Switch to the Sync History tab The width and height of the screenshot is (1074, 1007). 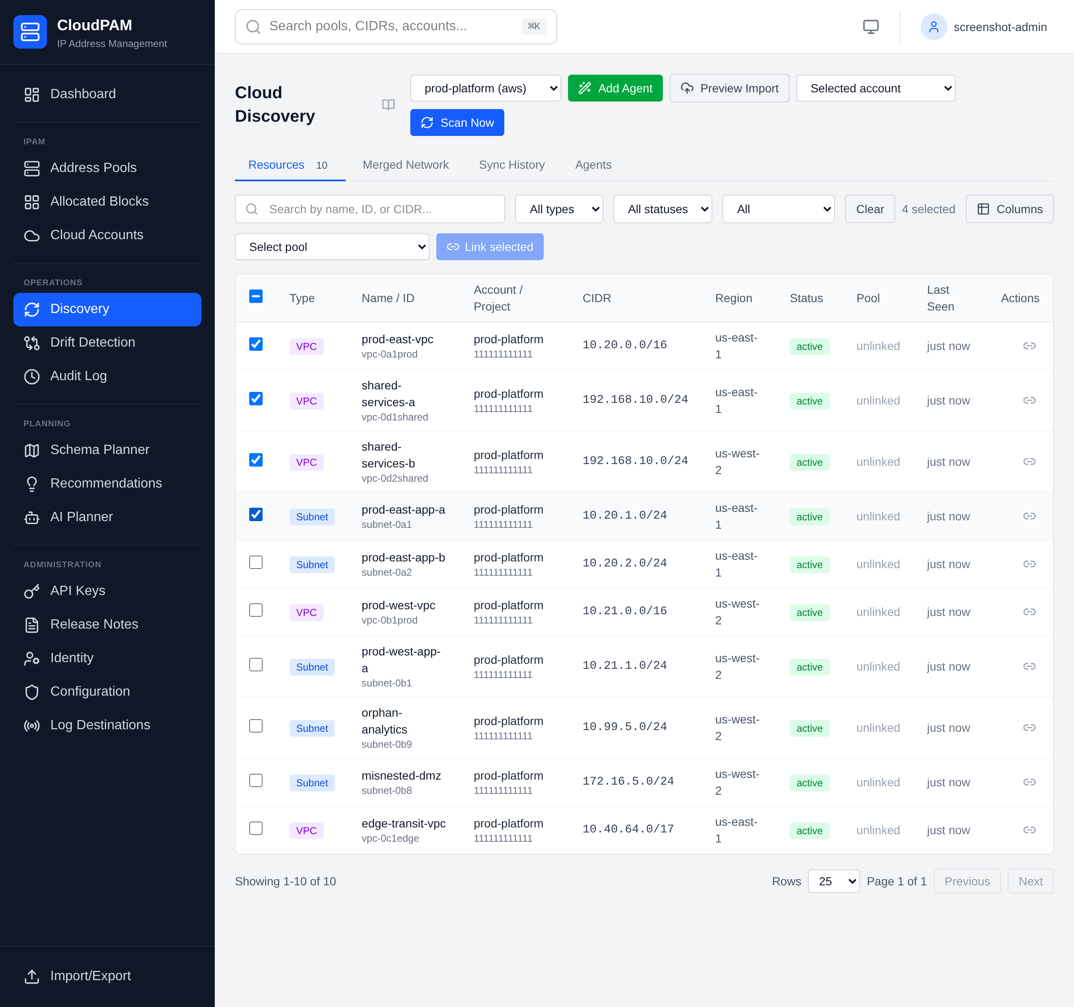511,165
